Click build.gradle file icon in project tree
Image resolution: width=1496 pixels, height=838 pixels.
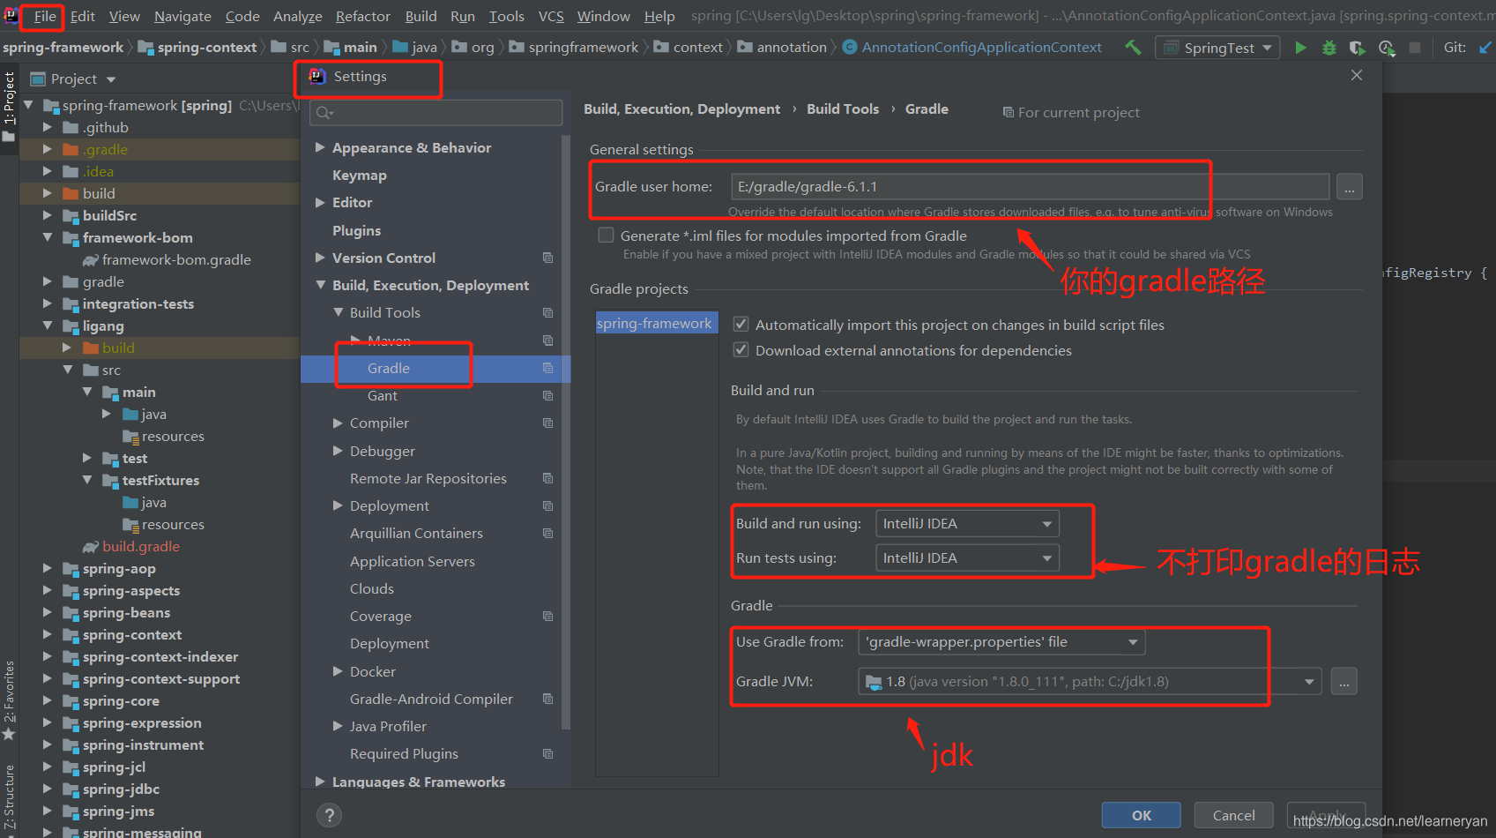click(x=90, y=547)
